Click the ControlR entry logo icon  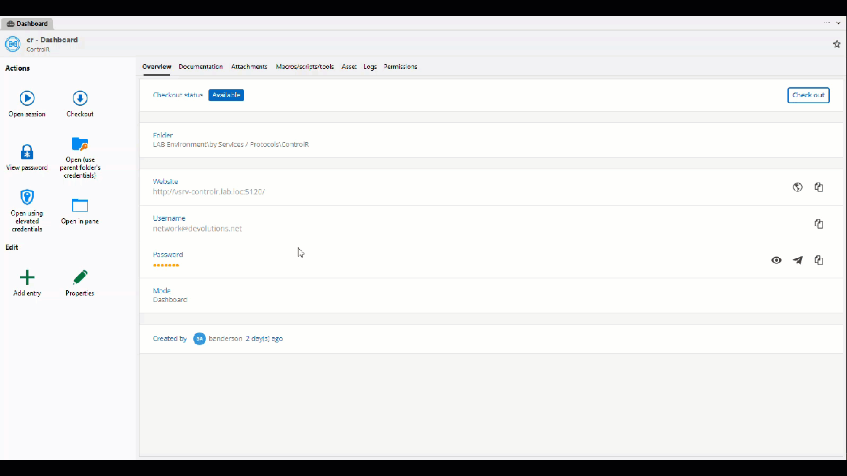tap(13, 44)
